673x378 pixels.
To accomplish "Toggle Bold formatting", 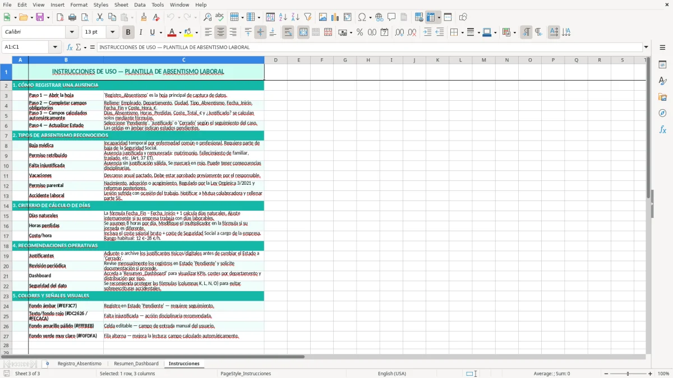I will pyautogui.click(x=128, y=32).
